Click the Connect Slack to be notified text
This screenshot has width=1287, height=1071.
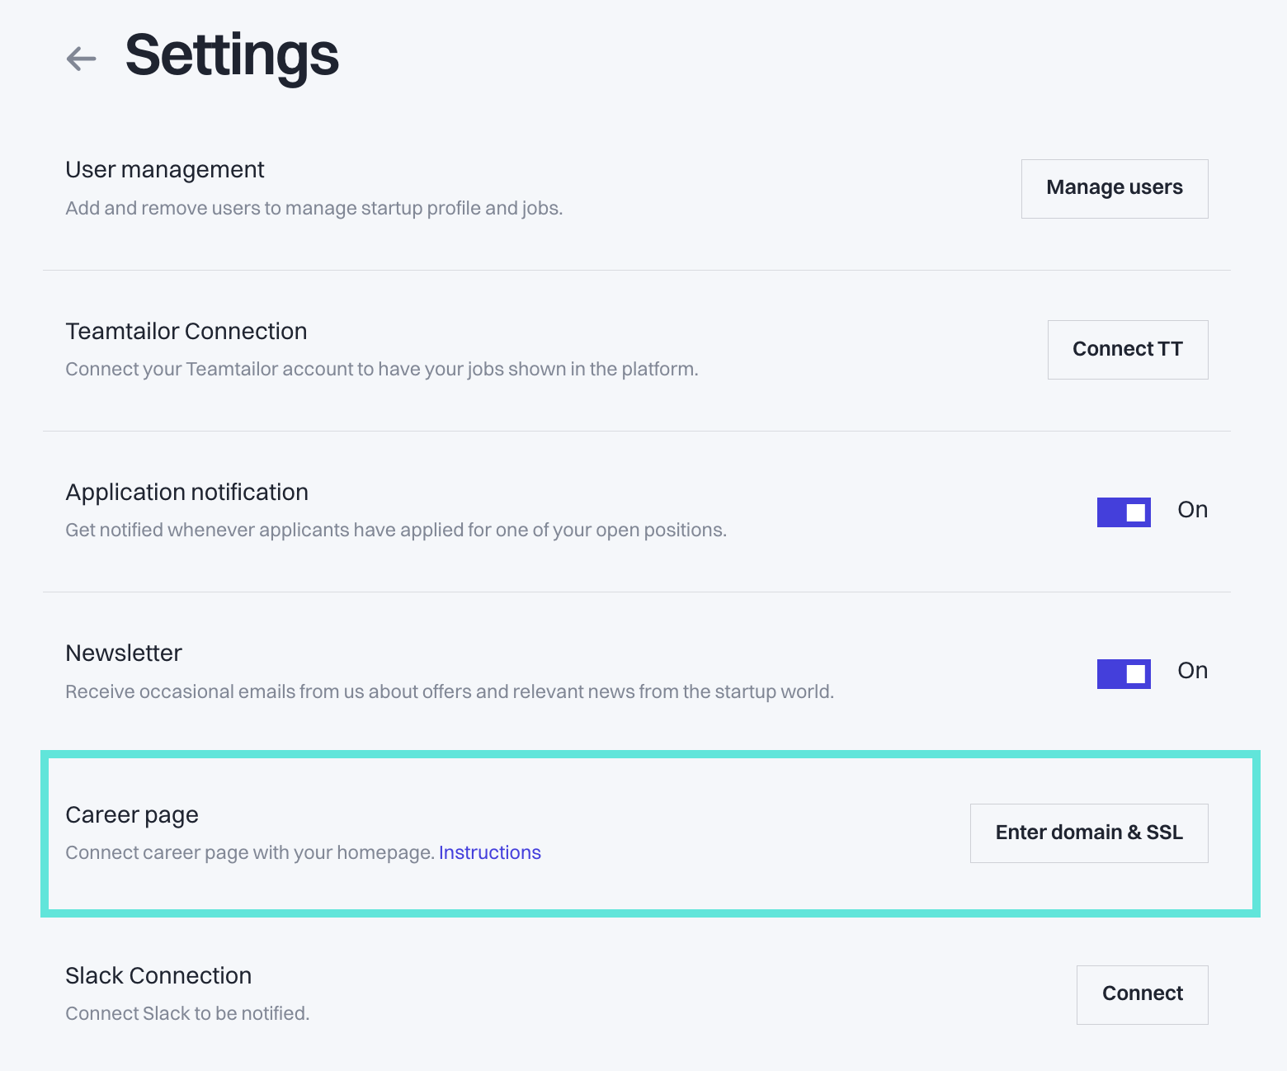187,1013
